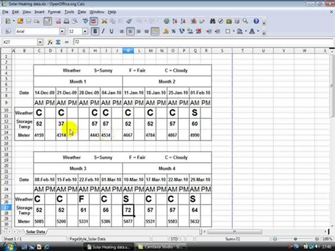Move the zoom slider handle
The height and width of the screenshot is (251, 335).
296,239
